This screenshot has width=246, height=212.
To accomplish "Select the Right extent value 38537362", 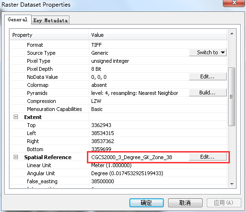I will click(102, 141).
